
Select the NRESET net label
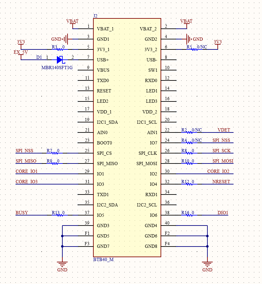point(221,182)
